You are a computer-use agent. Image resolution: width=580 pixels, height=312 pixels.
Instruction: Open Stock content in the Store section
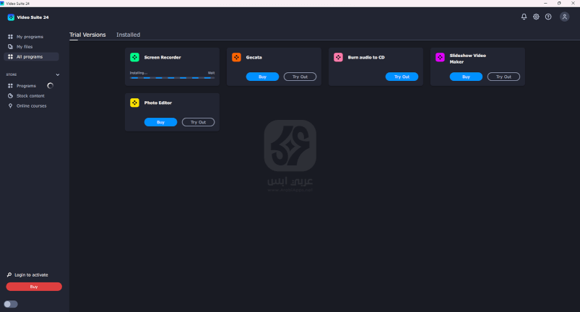pos(30,95)
